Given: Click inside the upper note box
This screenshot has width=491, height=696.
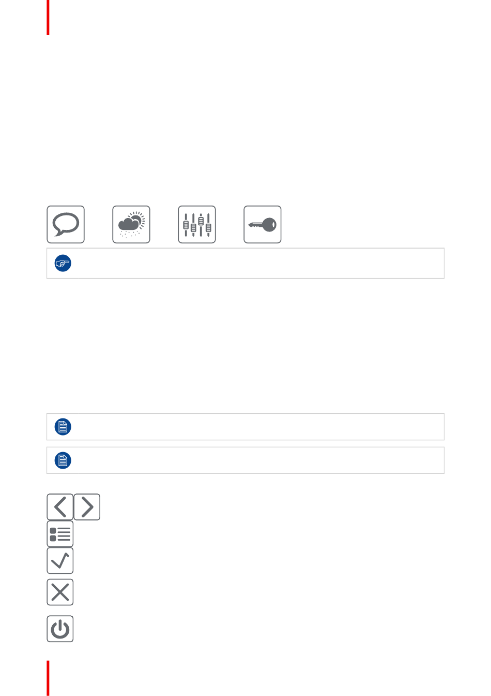Looking at the screenshot, I should [245, 427].
